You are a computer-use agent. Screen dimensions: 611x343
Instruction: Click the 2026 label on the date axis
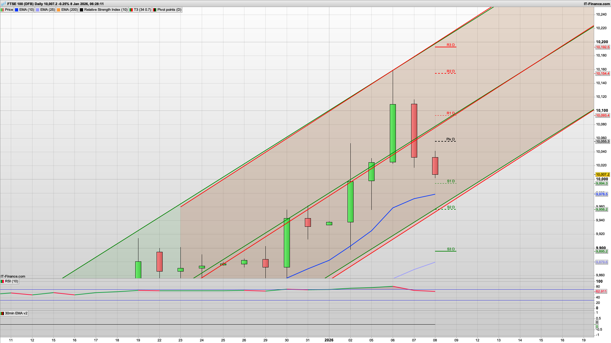tap(329, 340)
